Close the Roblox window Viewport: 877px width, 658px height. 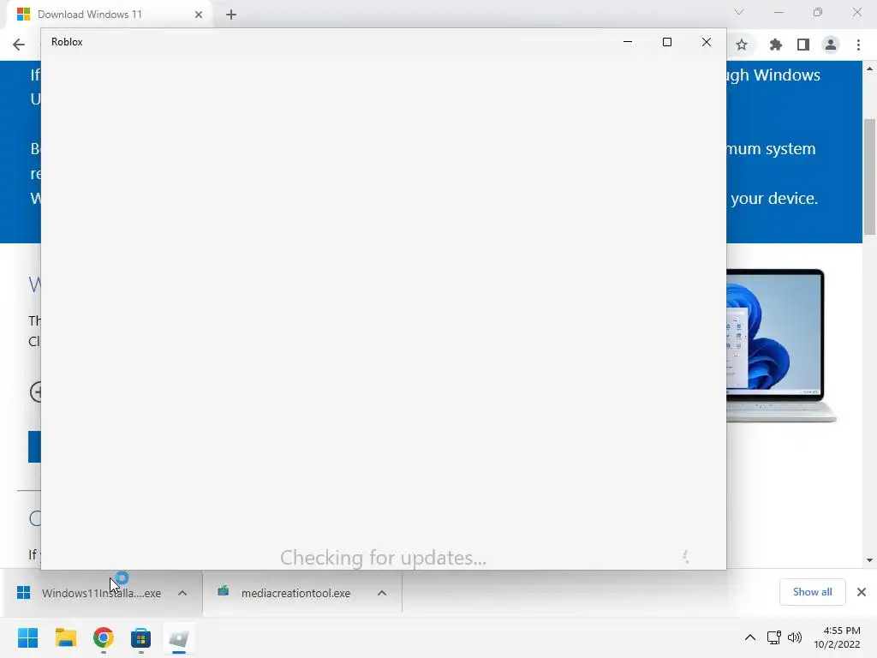coord(707,42)
